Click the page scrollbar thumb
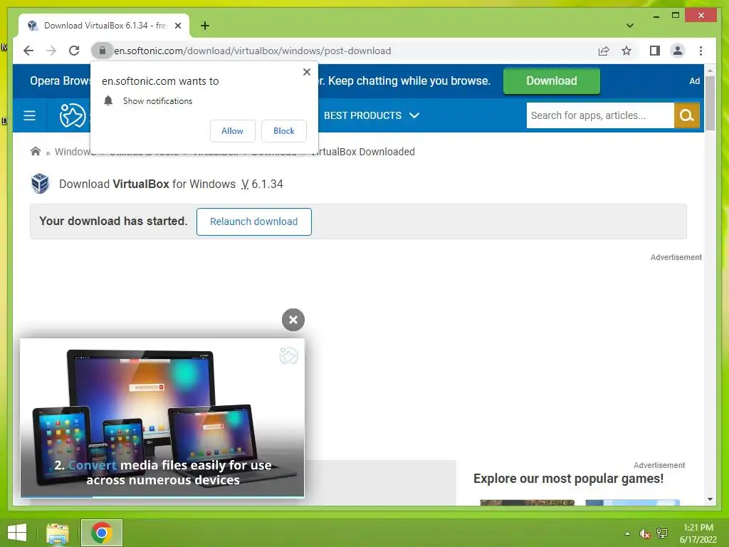This screenshot has width=729, height=547. coord(710,103)
